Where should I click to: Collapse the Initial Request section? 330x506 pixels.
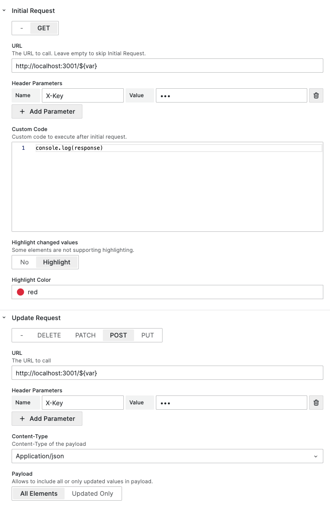(x=4, y=10)
